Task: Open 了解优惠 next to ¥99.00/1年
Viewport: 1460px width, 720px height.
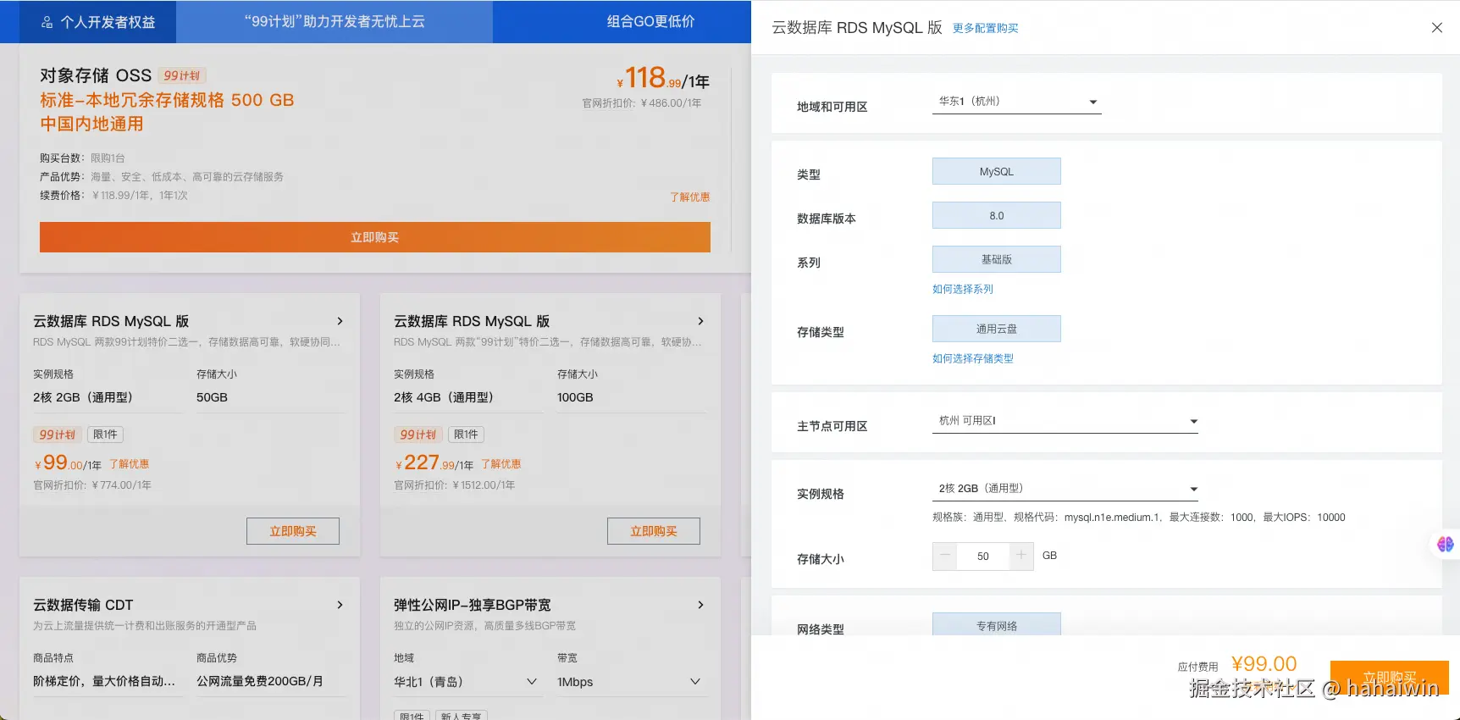Action: click(129, 464)
